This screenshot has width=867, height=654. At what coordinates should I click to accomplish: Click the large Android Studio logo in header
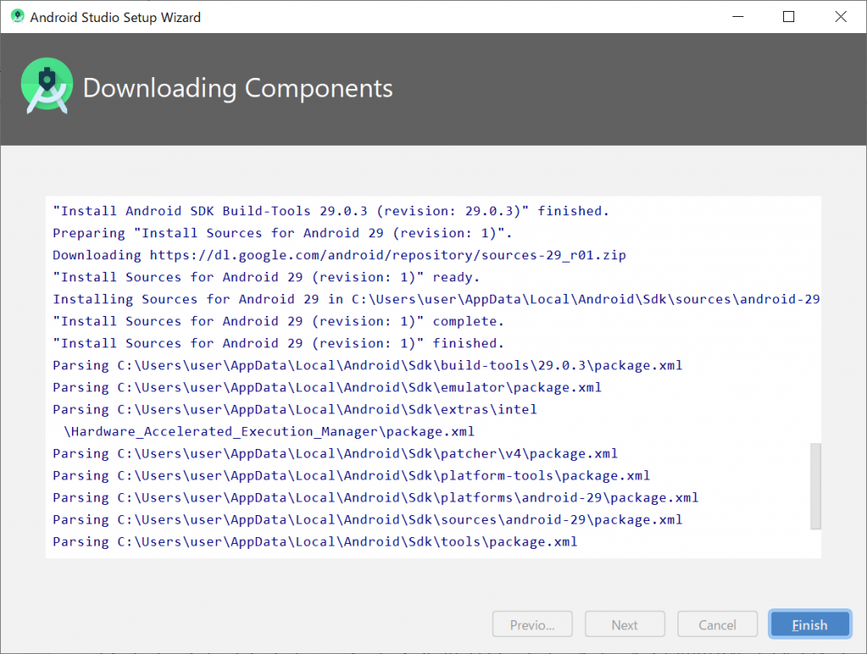(47, 88)
